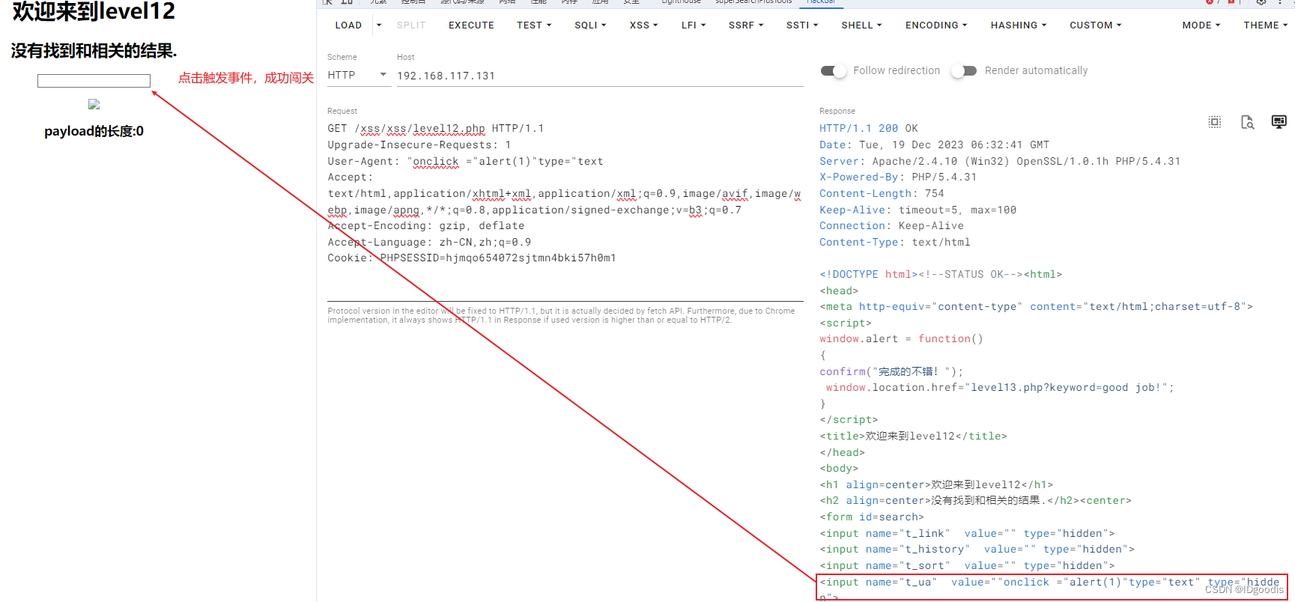This screenshot has width=1295, height=602.
Task: Open the MODE menu
Action: pos(1201,25)
